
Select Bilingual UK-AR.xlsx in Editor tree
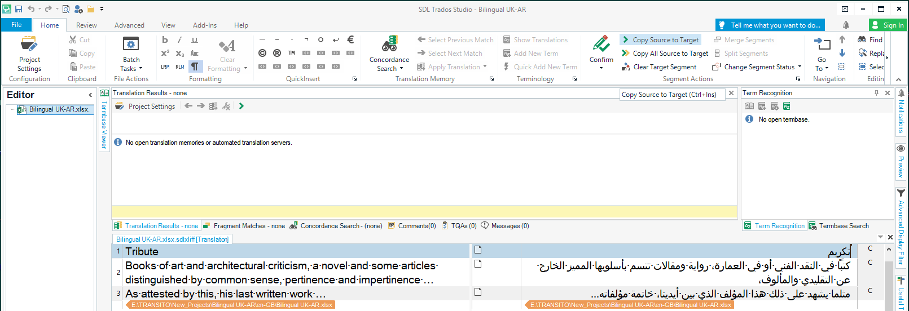54,109
